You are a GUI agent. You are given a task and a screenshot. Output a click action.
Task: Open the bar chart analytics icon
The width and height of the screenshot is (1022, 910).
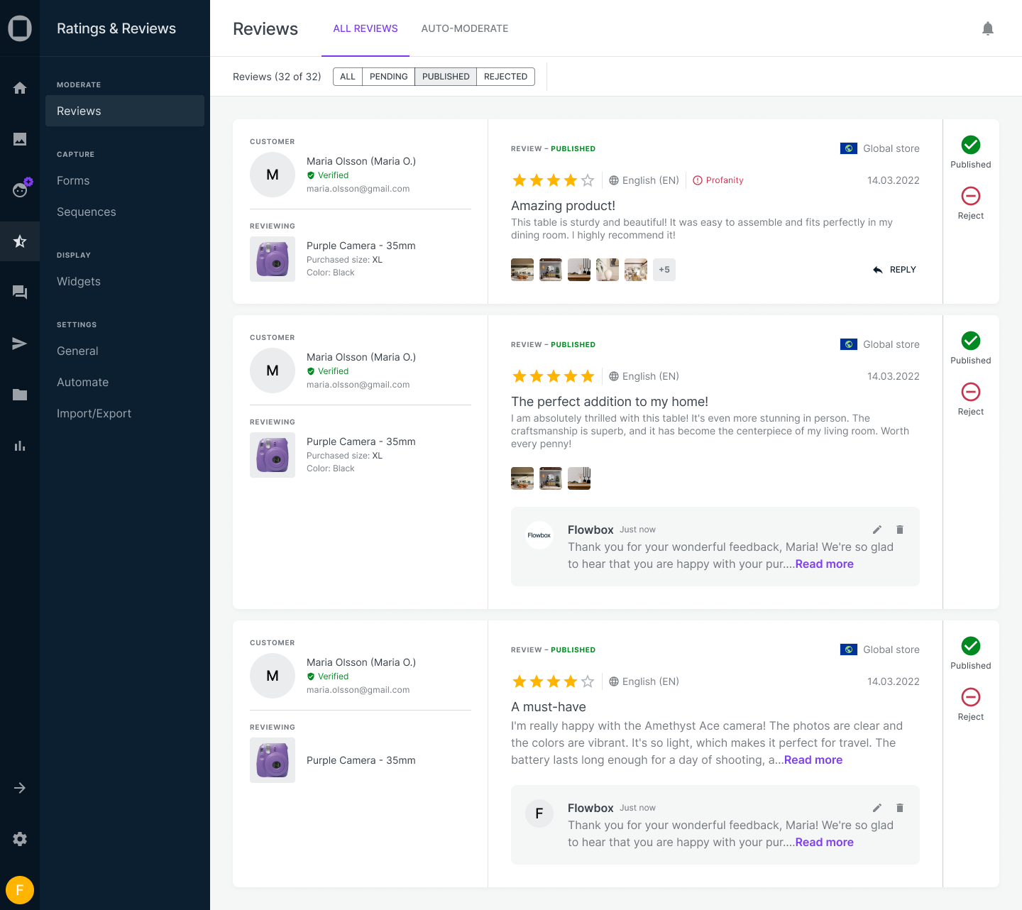(x=20, y=446)
